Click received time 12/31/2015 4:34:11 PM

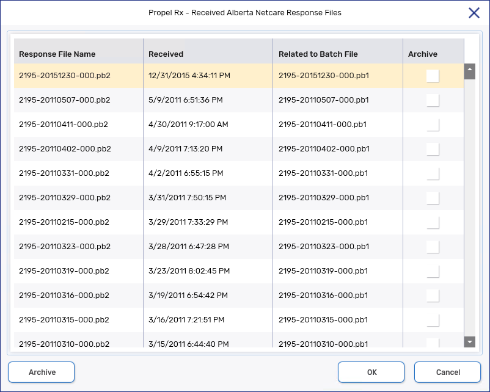[x=189, y=76]
